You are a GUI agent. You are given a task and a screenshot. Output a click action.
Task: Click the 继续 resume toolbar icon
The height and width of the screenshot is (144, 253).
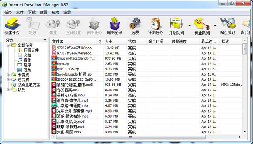33,24
